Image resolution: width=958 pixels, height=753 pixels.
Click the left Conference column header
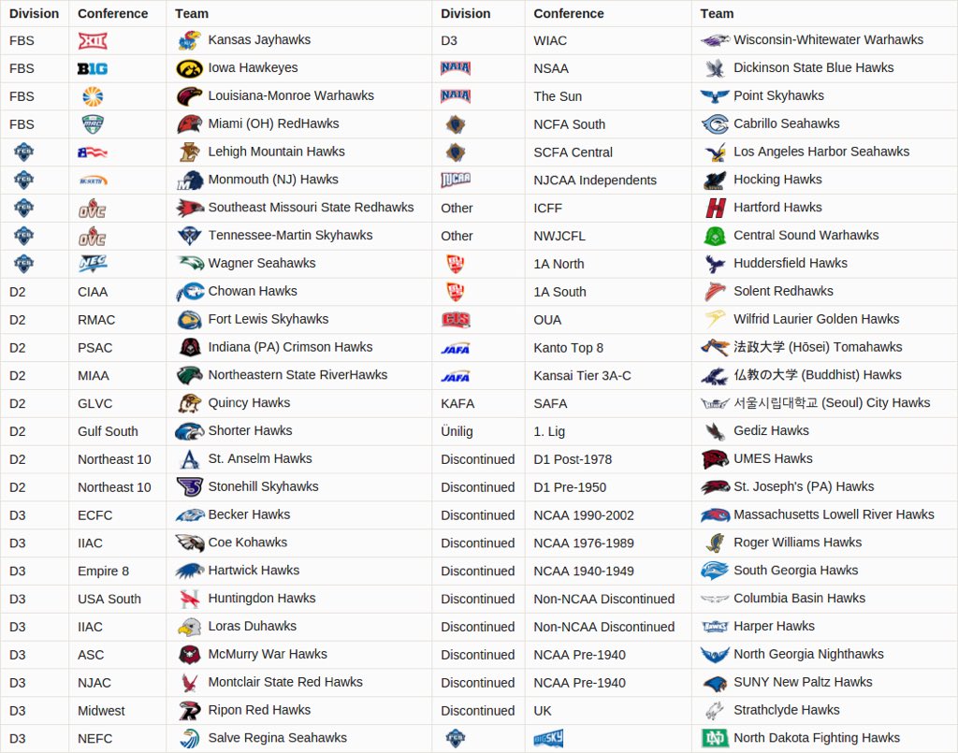pos(112,13)
